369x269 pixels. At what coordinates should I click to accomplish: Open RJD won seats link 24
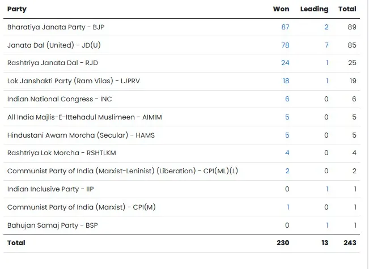coord(285,63)
